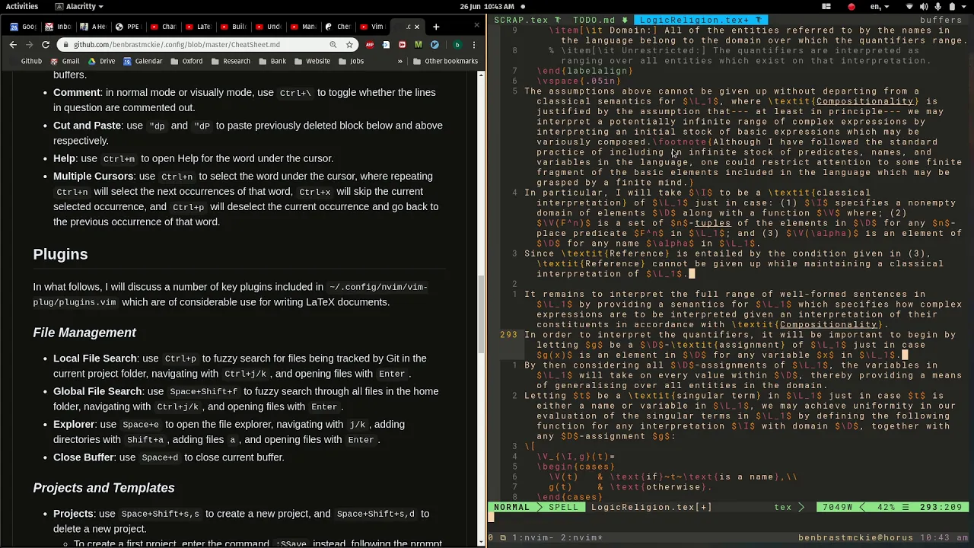The width and height of the screenshot is (974, 548).
Task: Switch to the Vim YouTube tab
Action: click(372, 27)
